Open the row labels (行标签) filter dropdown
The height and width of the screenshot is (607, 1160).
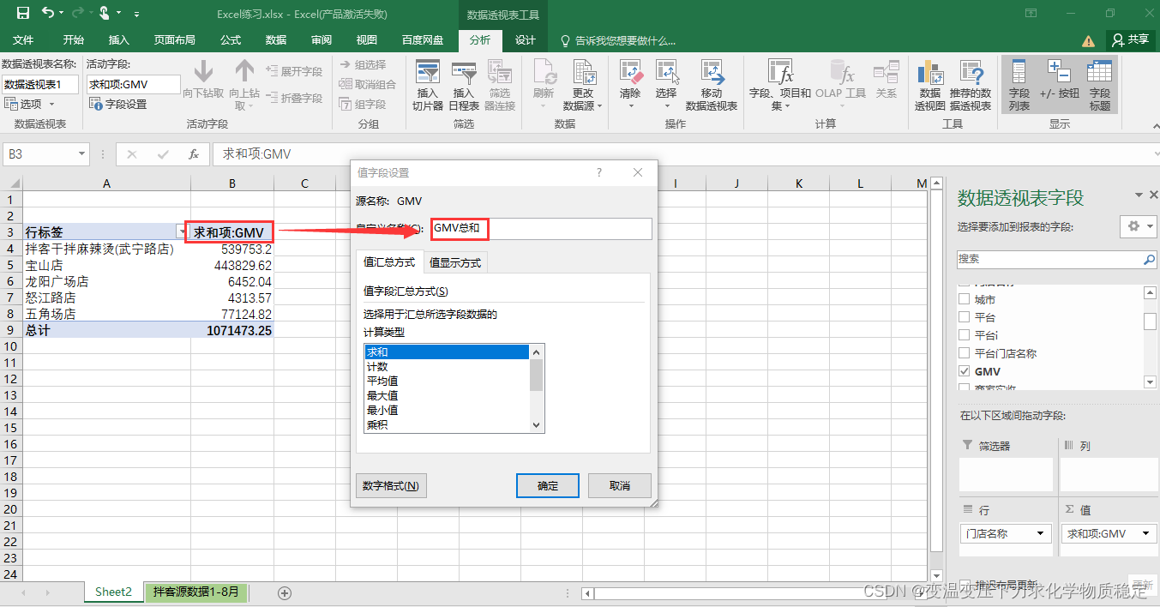[x=181, y=232]
